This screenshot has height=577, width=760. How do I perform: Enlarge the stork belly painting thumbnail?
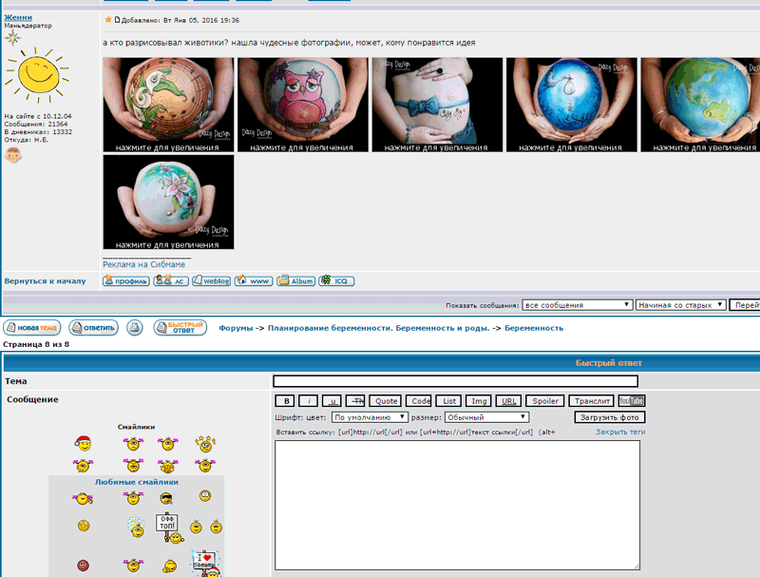pos(572,105)
